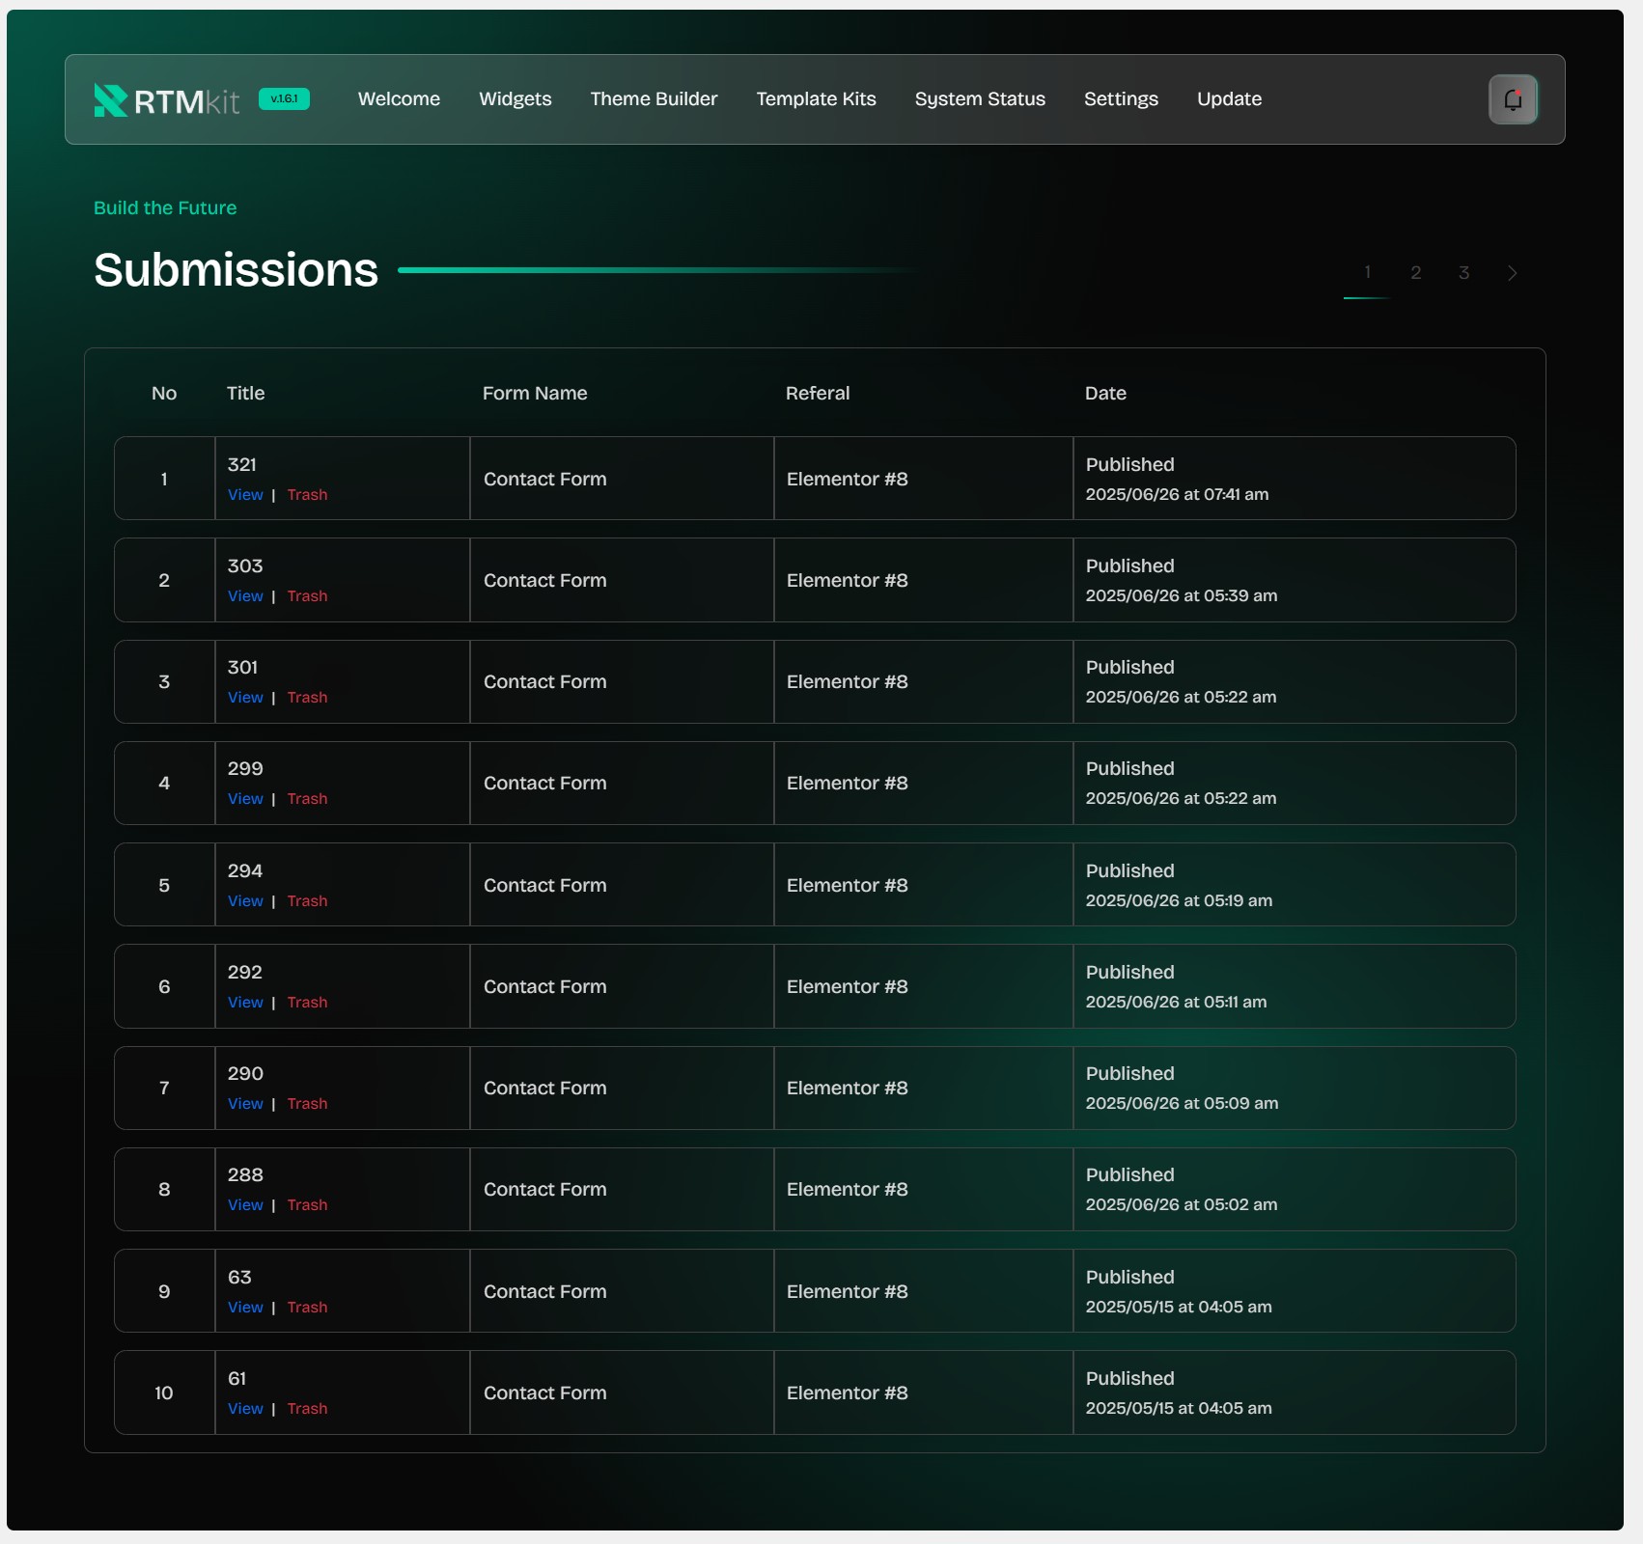View submission 61
The image size is (1643, 1544).
[245, 1409]
